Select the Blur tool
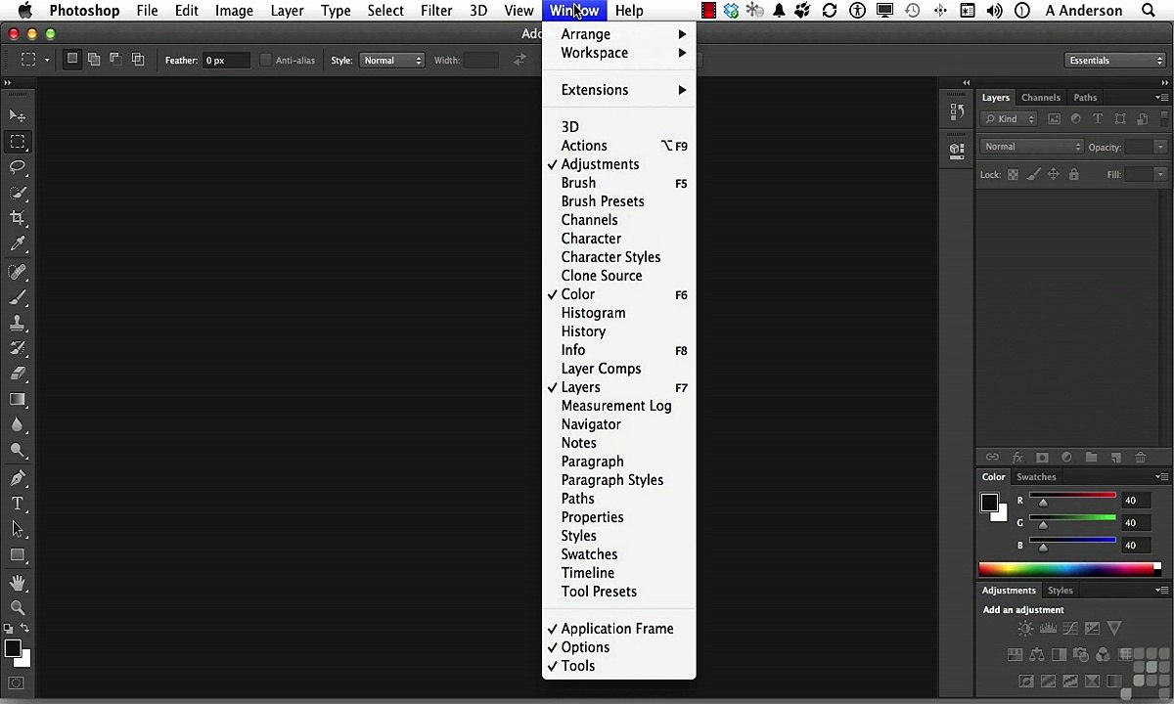The image size is (1174, 704). click(x=18, y=424)
